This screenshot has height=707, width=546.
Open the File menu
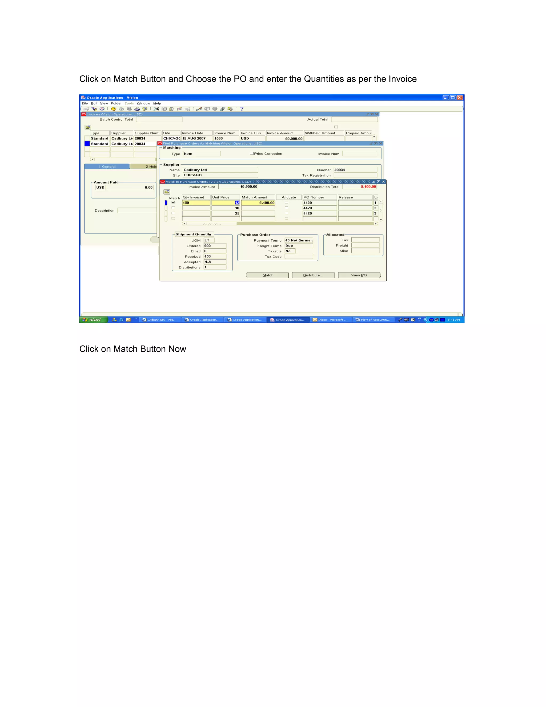click(85, 104)
